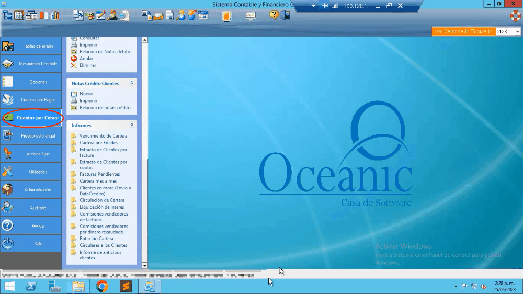The width and height of the screenshot is (523, 294).
Task: Click the monitor chart toolbar icon
Action: (x=251, y=16)
